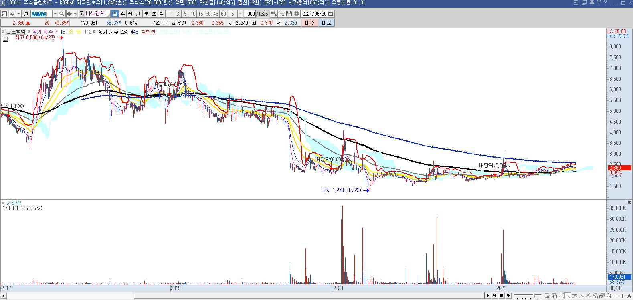Click the 2021/06/30 date field

[314, 14]
